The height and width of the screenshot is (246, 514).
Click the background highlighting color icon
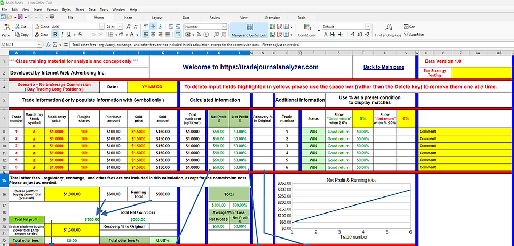click(121, 35)
